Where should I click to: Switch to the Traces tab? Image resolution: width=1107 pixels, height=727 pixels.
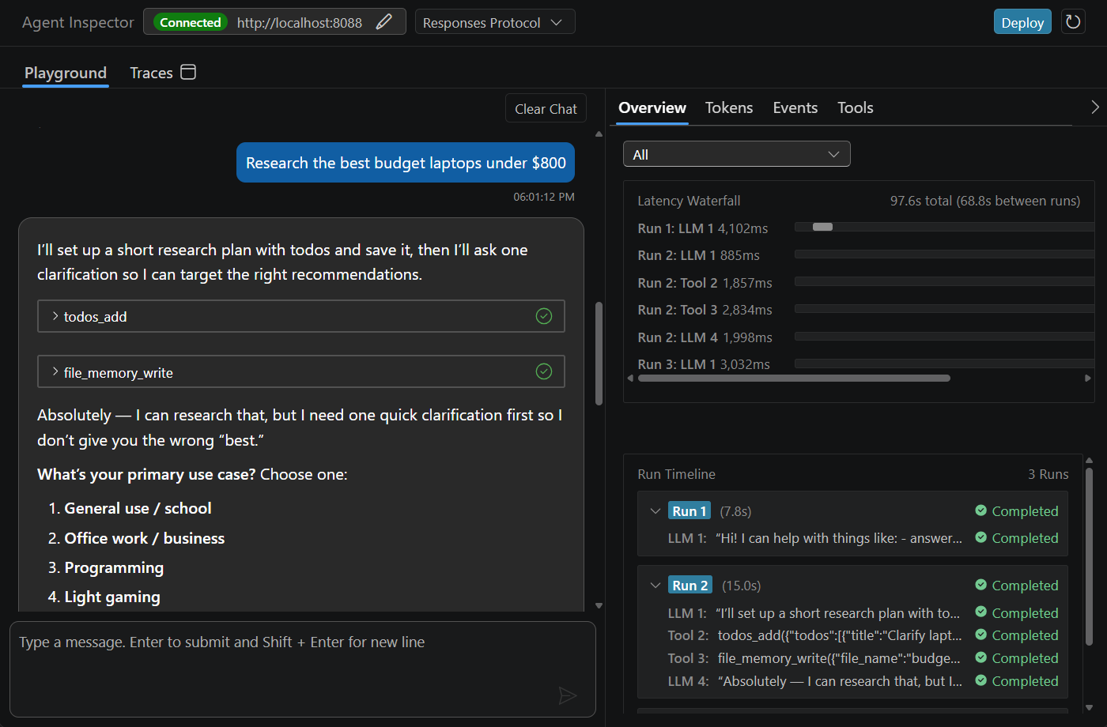click(x=151, y=73)
